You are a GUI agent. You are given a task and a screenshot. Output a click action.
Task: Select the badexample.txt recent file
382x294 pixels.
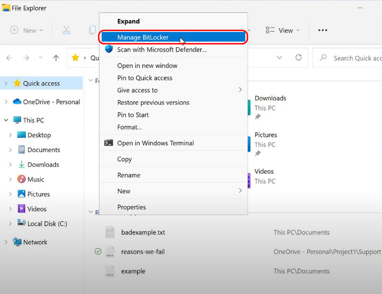coord(143,232)
